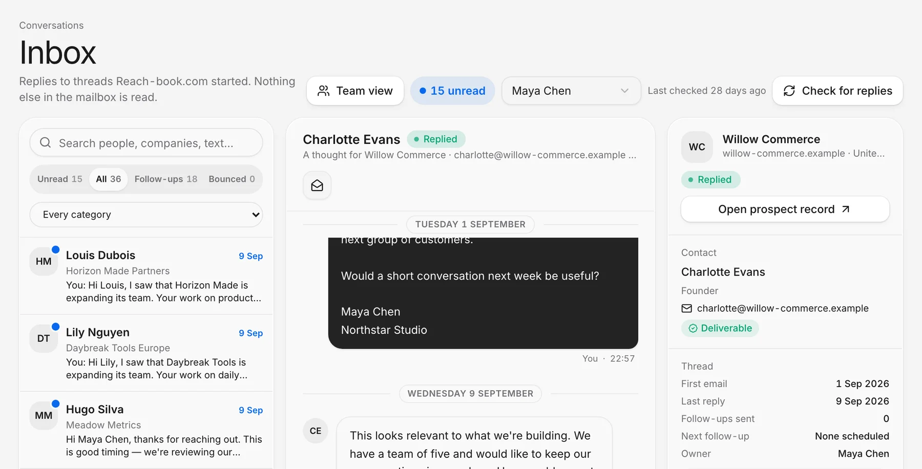Click the Conversations breadcrumb label
Image resolution: width=922 pixels, height=469 pixels.
(x=51, y=26)
